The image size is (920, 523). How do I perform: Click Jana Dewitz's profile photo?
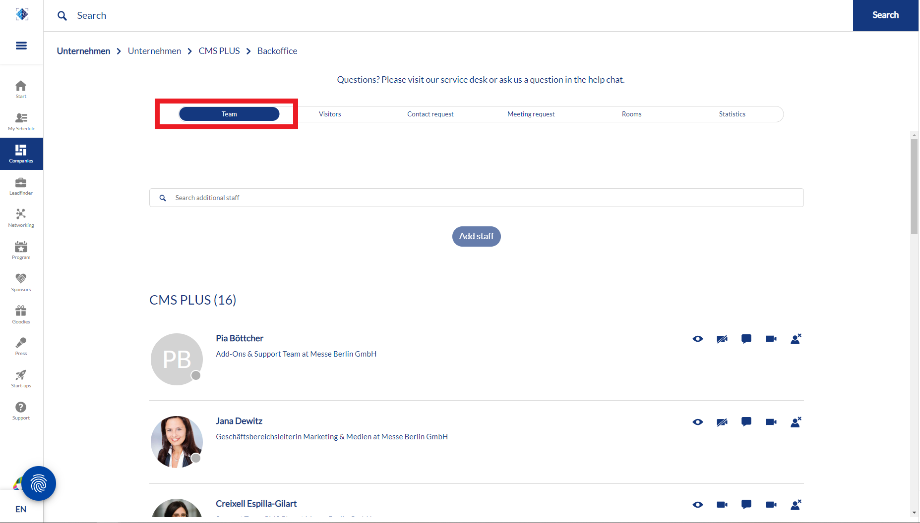(x=177, y=442)
